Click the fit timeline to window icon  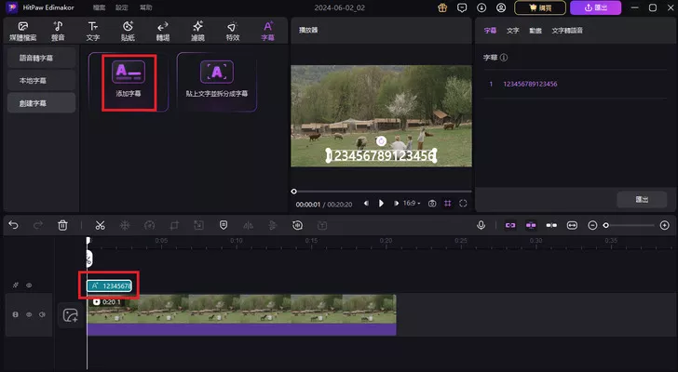click(x=572, y=225)
